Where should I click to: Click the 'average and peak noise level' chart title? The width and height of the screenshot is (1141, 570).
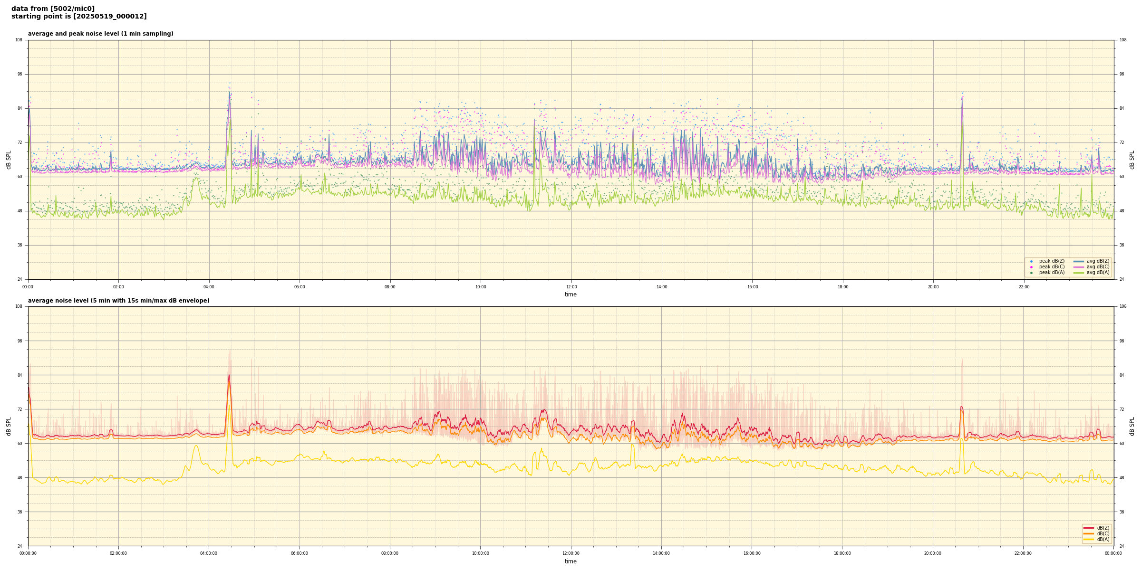tap(100, 34)
